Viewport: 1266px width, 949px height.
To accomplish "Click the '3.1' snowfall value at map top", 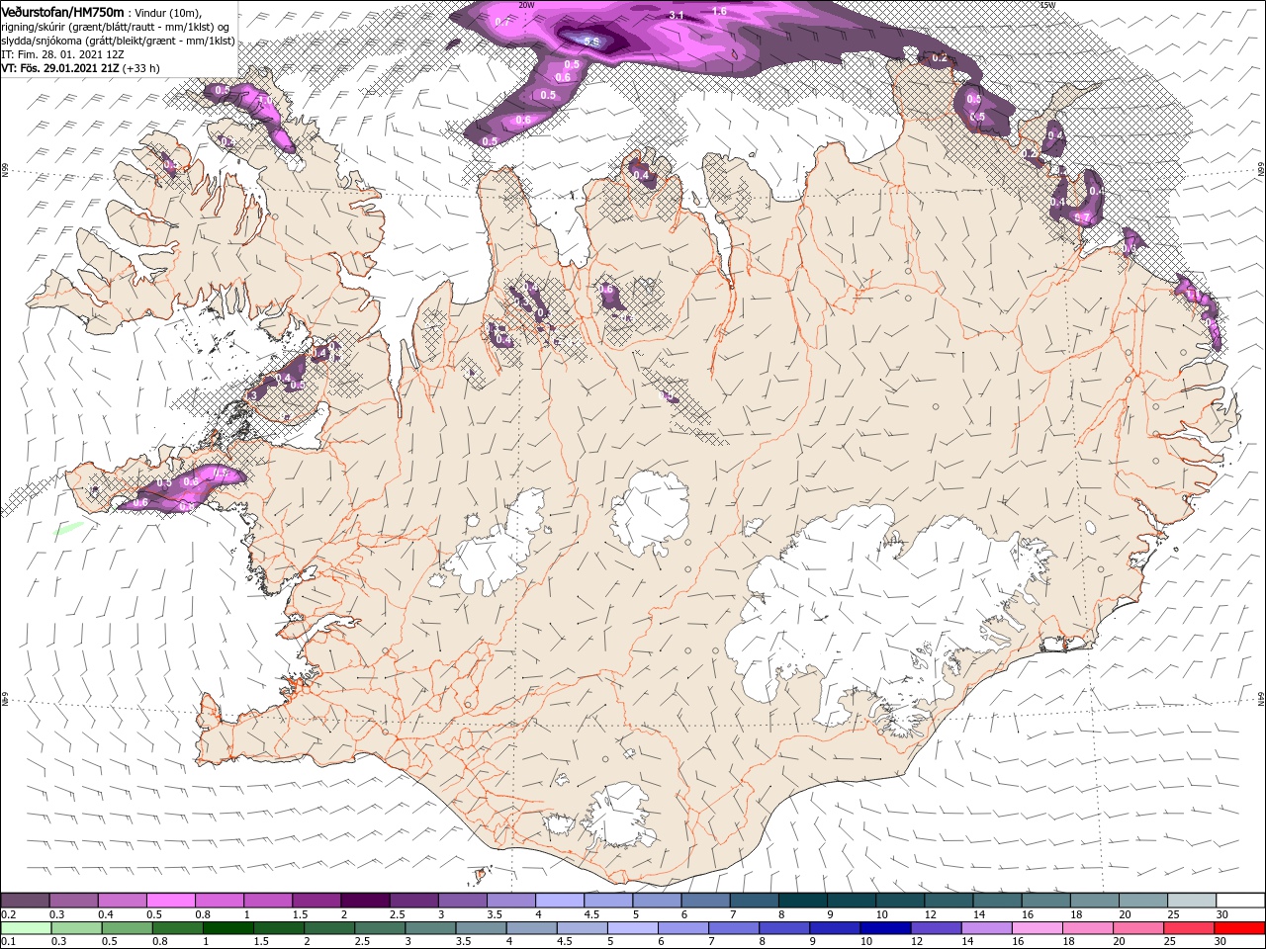I will click(677, 16).
